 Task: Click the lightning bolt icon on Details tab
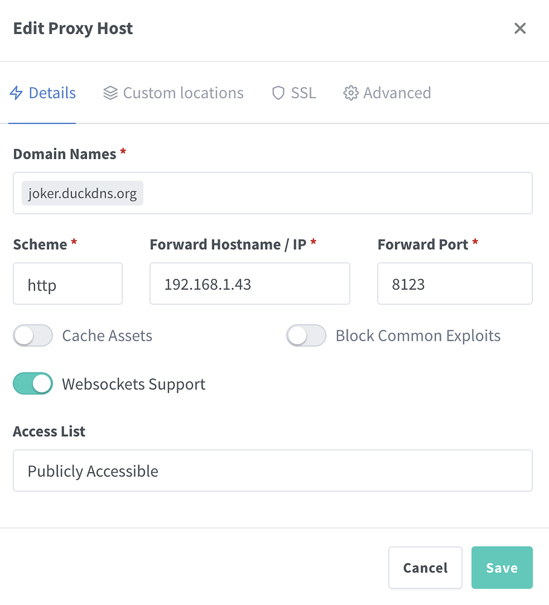(x=16, y=93)
